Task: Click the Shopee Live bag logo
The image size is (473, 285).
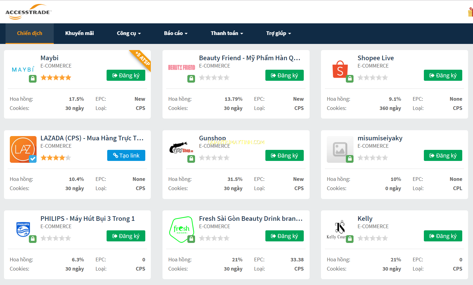Action: tap(340, 69)
